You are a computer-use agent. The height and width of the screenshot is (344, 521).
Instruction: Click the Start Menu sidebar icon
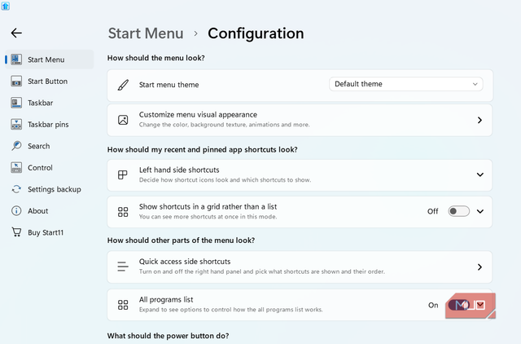click(x=16, y=60)
